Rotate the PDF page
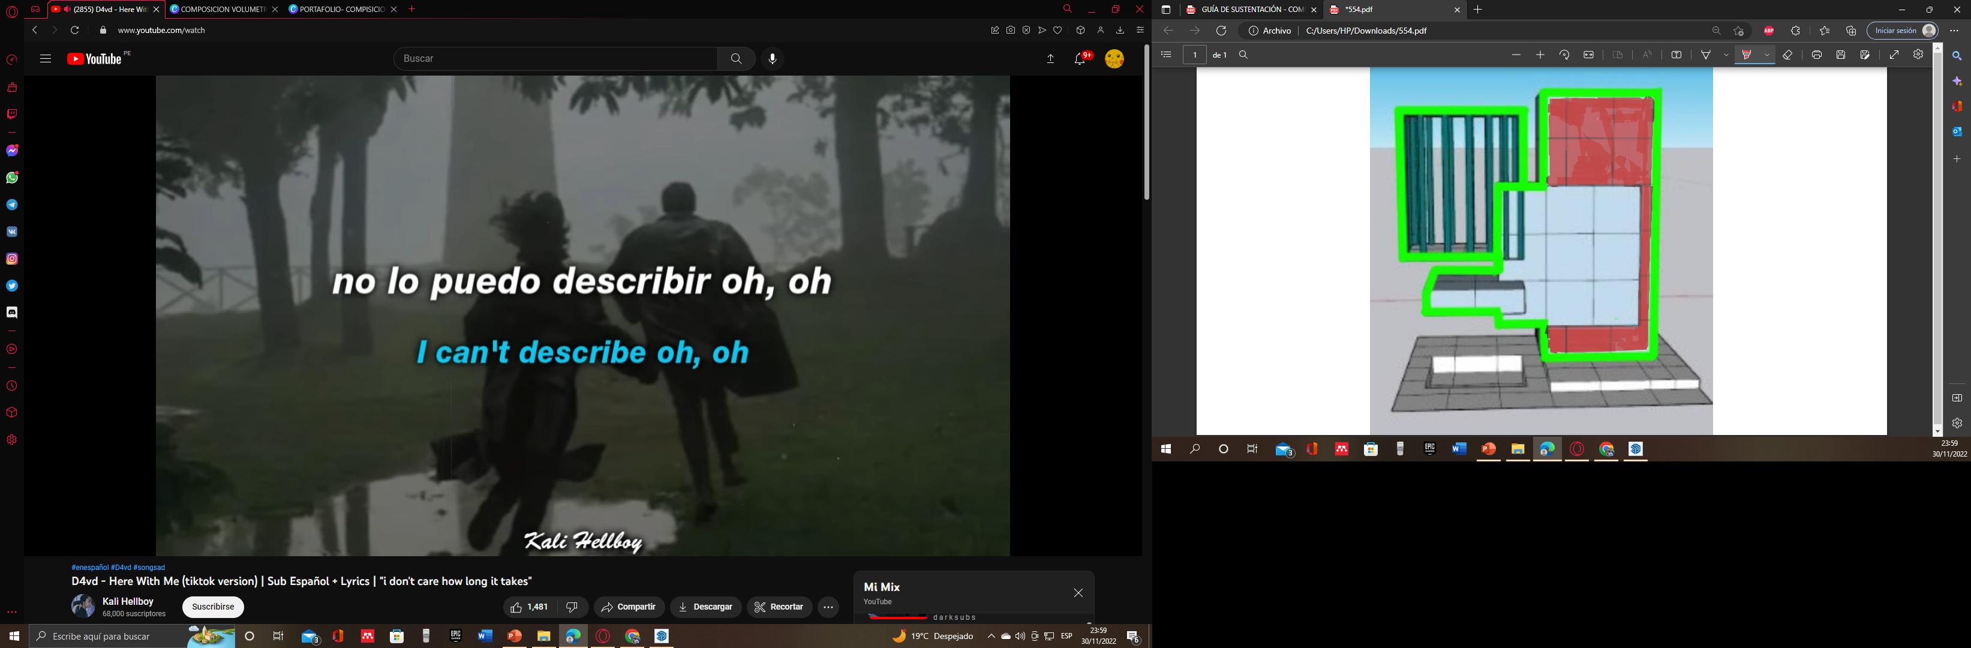 click(x=1564, y=55)
